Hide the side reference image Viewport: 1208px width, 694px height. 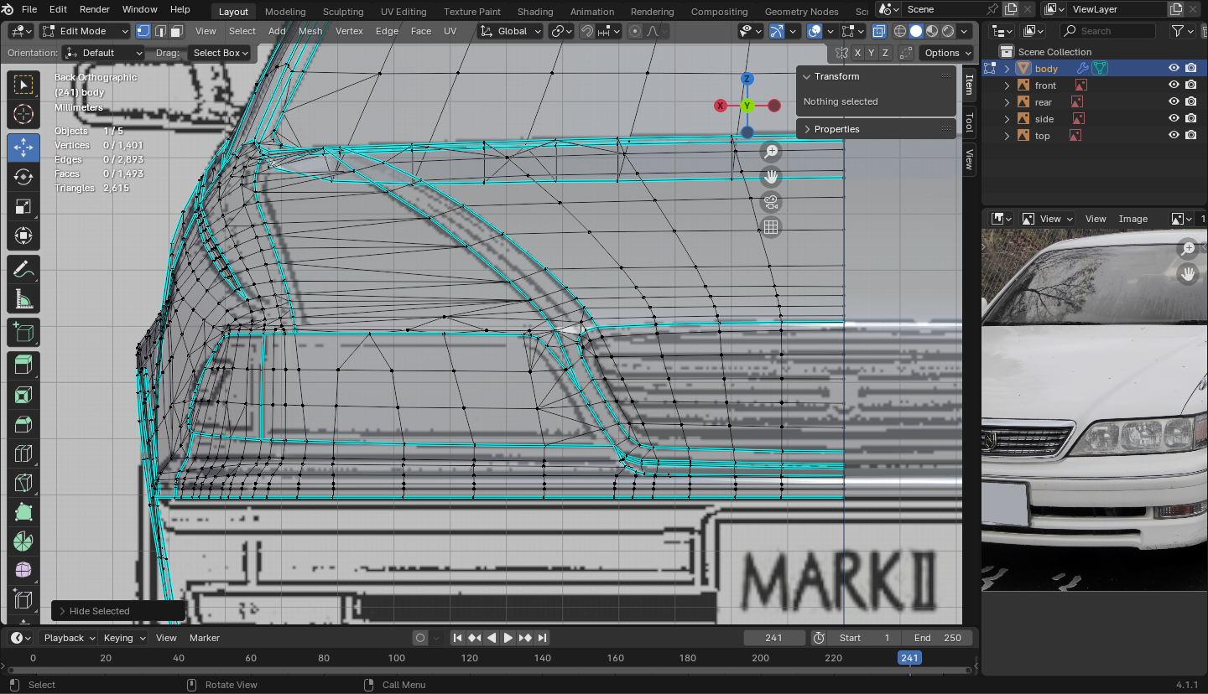(1174, 119)
